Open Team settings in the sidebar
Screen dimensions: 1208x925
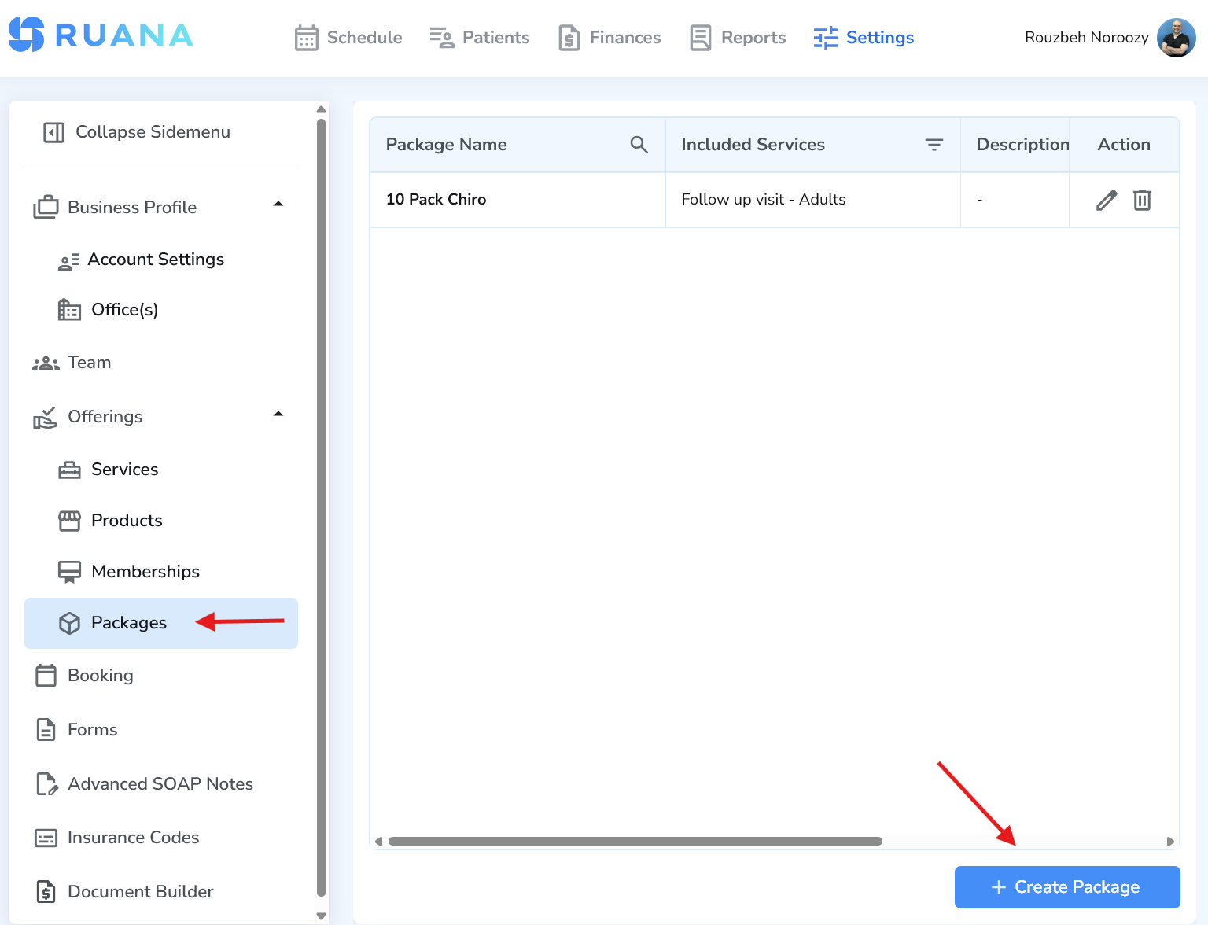(89, 363)
